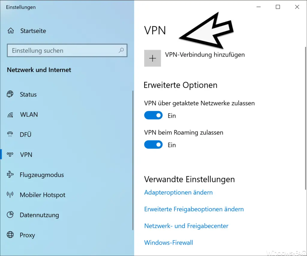This screenshot has height=256, width=307.
Task: Open Erweiterte Freigabeoptionen ändern link
Action: click(194, 209)
